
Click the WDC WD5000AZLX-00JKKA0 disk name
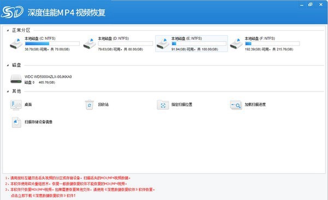(48, 77)
